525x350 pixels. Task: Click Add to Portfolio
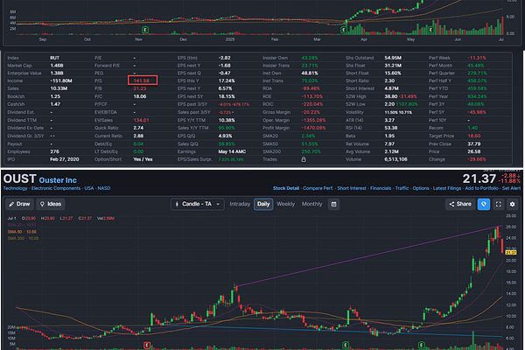coord(481,188)
